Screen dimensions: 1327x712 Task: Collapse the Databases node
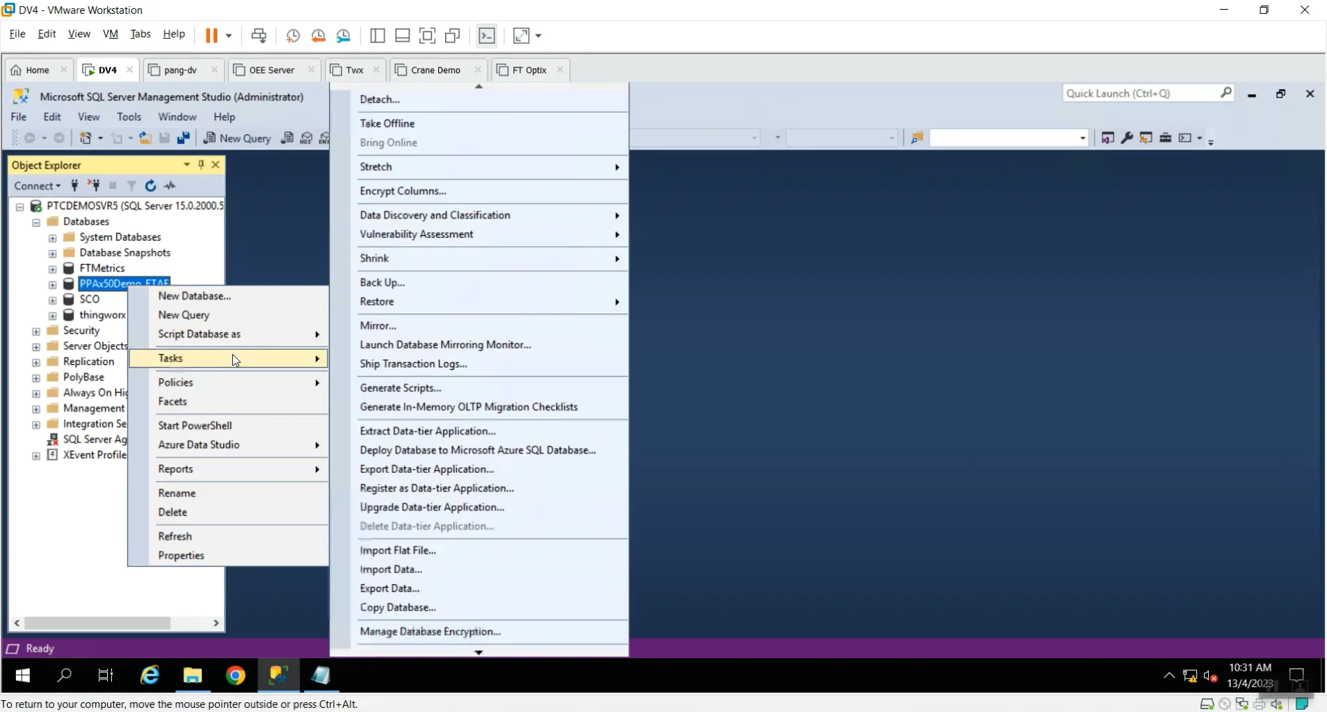click(x=35, y=222)
